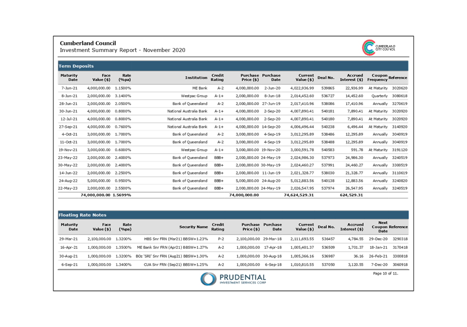Click maturity date '4-Oct-21'

(69, 134)
